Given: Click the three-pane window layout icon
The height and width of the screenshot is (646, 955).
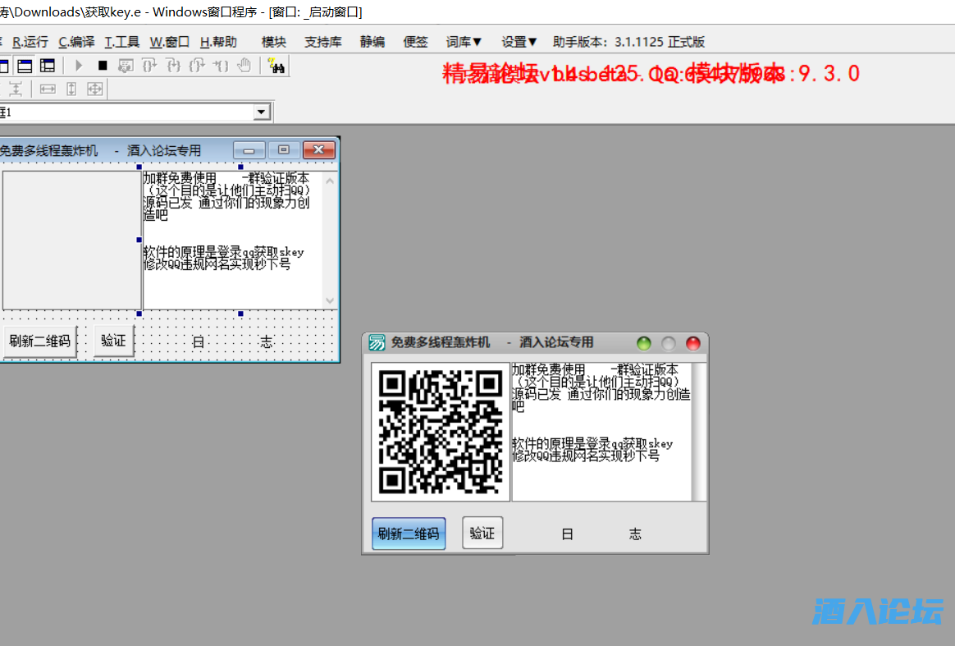Looking at the screenshot, I should [48, 65].
